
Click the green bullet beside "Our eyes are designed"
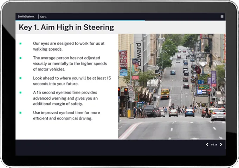point(20,44)
